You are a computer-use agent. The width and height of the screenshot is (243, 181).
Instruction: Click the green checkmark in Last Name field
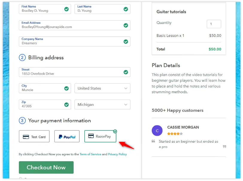pos(126,9)
